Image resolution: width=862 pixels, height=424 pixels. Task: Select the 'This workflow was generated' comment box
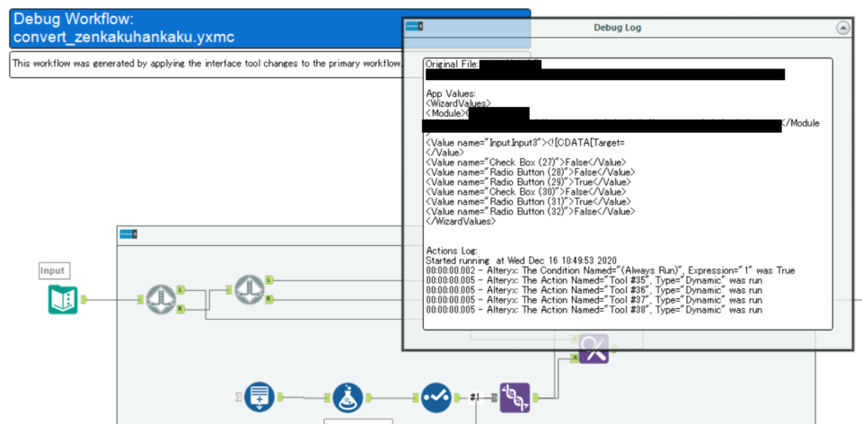[207, 65]
